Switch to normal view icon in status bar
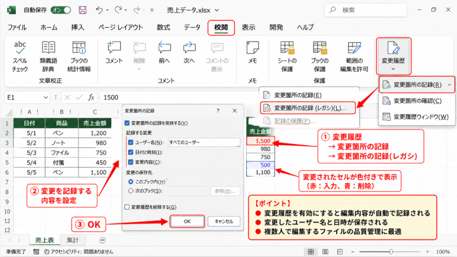The width and height of the screenshot is (457, 257). pos(311,252)
